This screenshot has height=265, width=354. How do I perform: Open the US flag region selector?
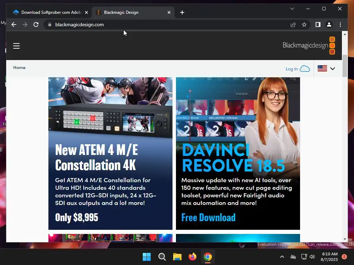tap(322, 68)
